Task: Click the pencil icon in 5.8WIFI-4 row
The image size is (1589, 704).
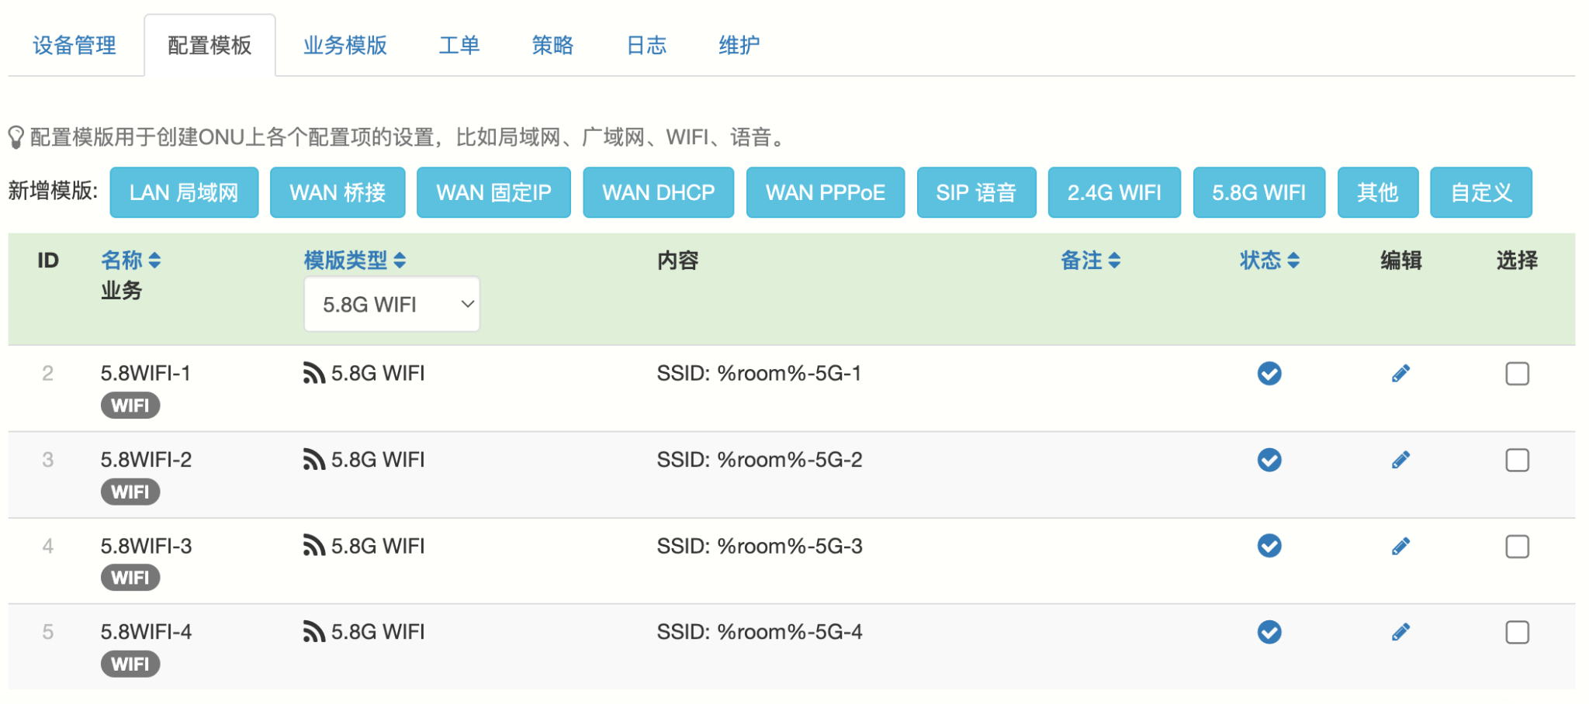Action: (1400, 633)
